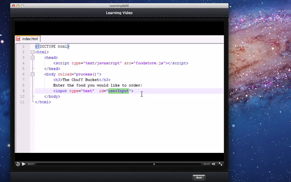Click "Enter the food you would like to order:" line
Screen dimensions: 291x182
point(97,86)
